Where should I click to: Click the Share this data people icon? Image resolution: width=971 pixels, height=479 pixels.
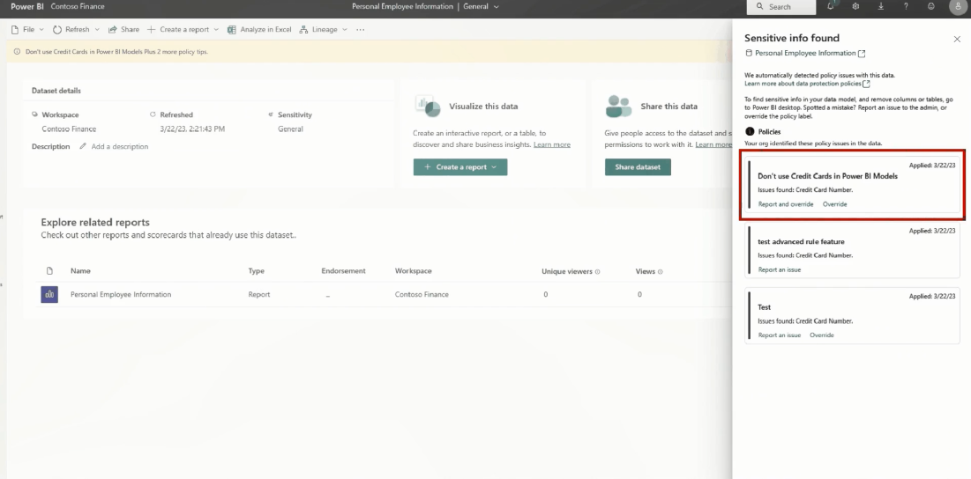(x=618, y=107)
